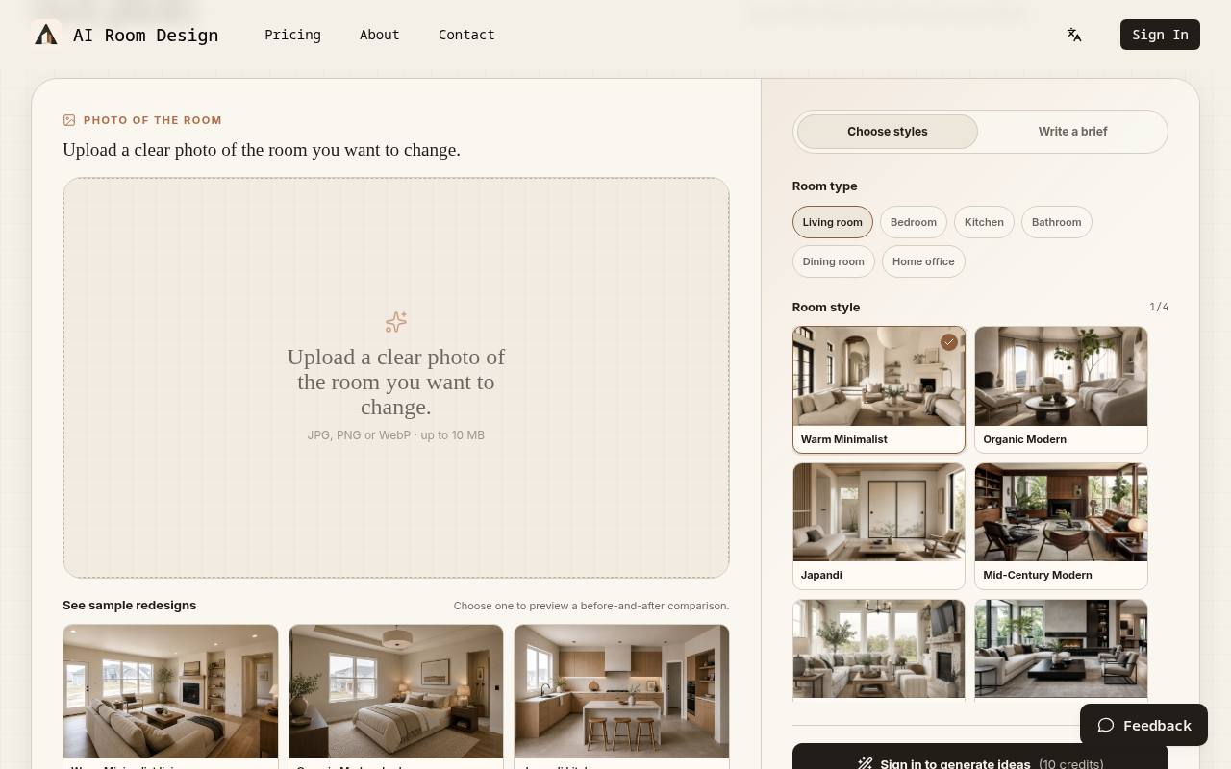Select the Bedroom room type chip
This screenshot has height=769, width=1231.
914,222
